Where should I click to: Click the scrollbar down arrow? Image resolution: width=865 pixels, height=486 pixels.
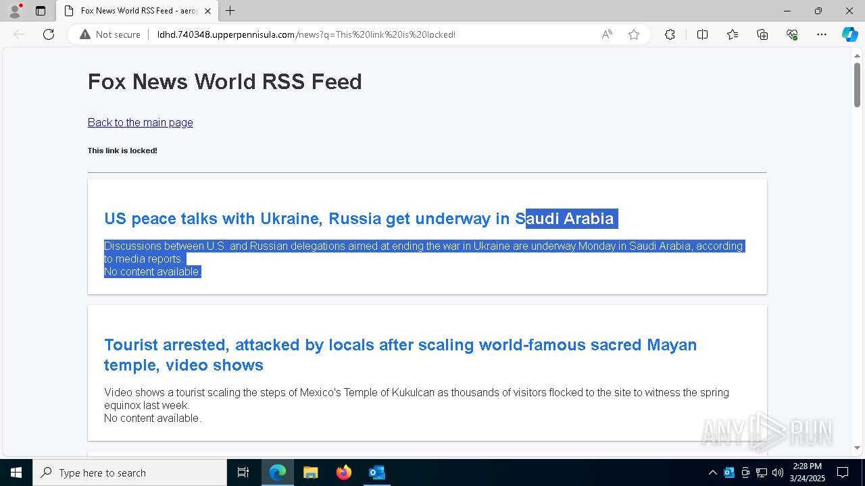[857, 448]
